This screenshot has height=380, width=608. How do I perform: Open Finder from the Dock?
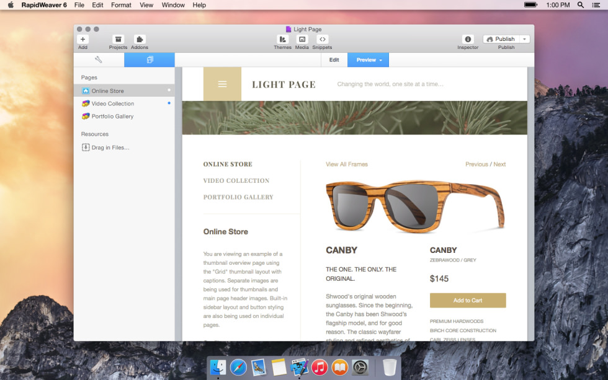pos(218,367)
